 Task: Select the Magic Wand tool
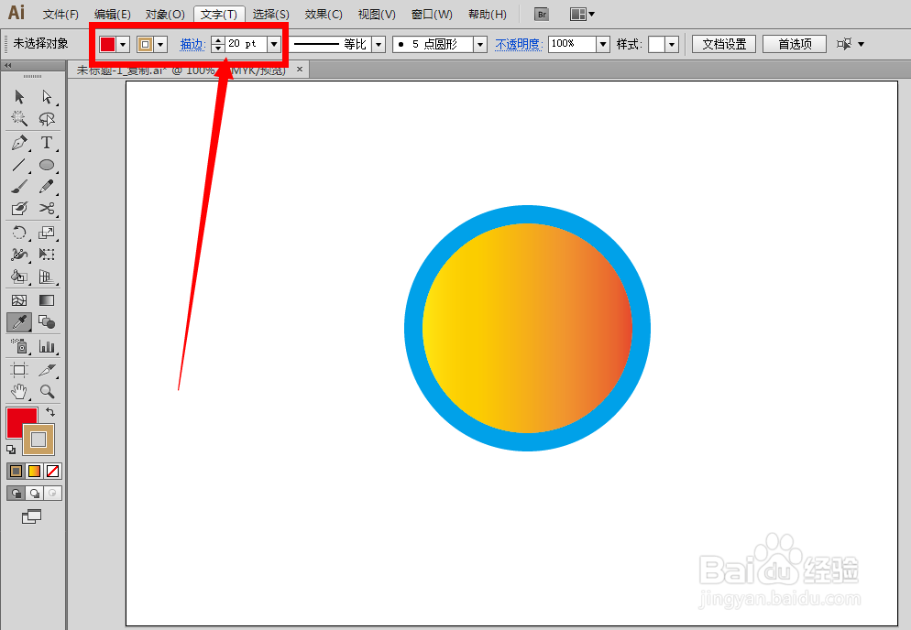tap(19, 118)
